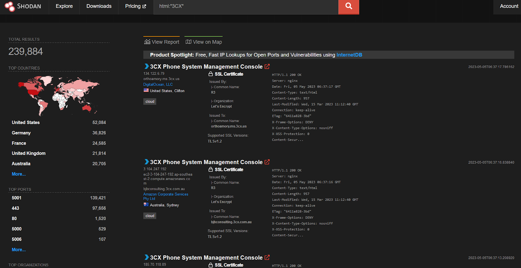Click timestamp 2023-05-05T06:37:13.208920
The height and width of the screenshot is (268, 521).
pyautogui.click(x=491, y=258)
